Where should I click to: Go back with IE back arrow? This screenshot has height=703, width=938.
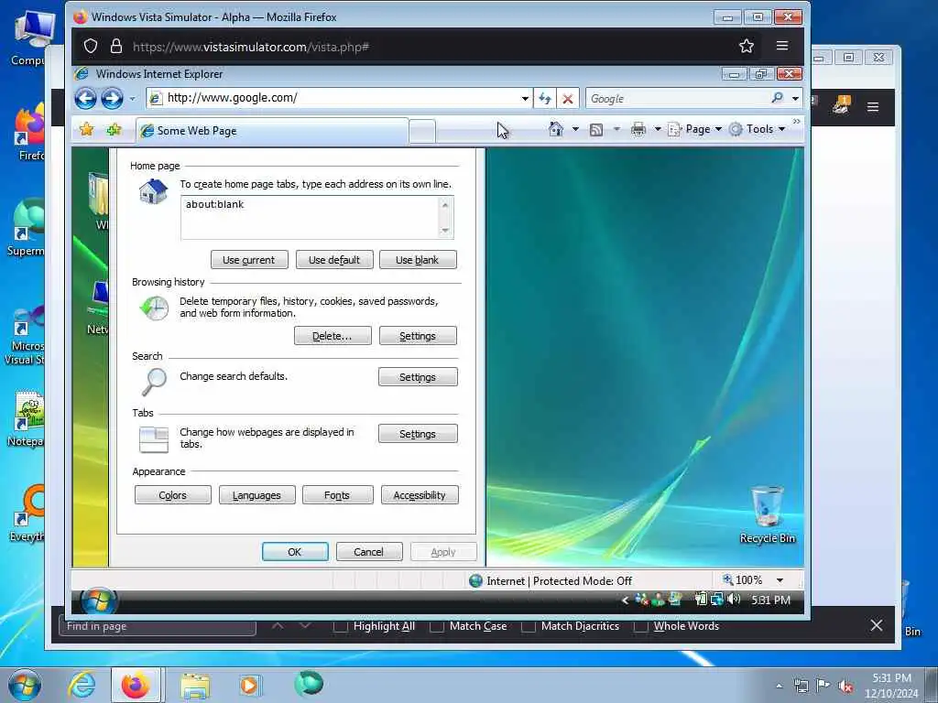click(x=85, y=98)
